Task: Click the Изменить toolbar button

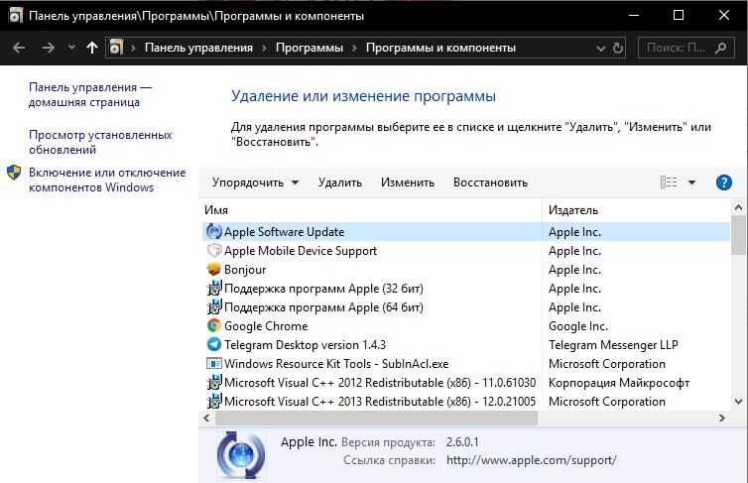Action: coord(408,182)
